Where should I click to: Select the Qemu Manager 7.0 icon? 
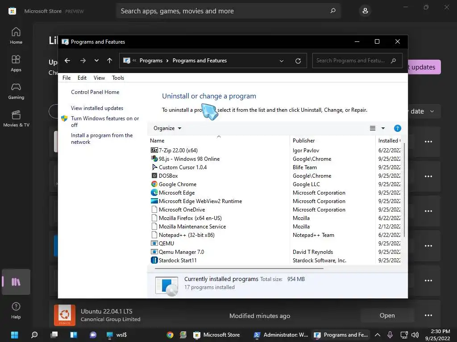(154, 252)
